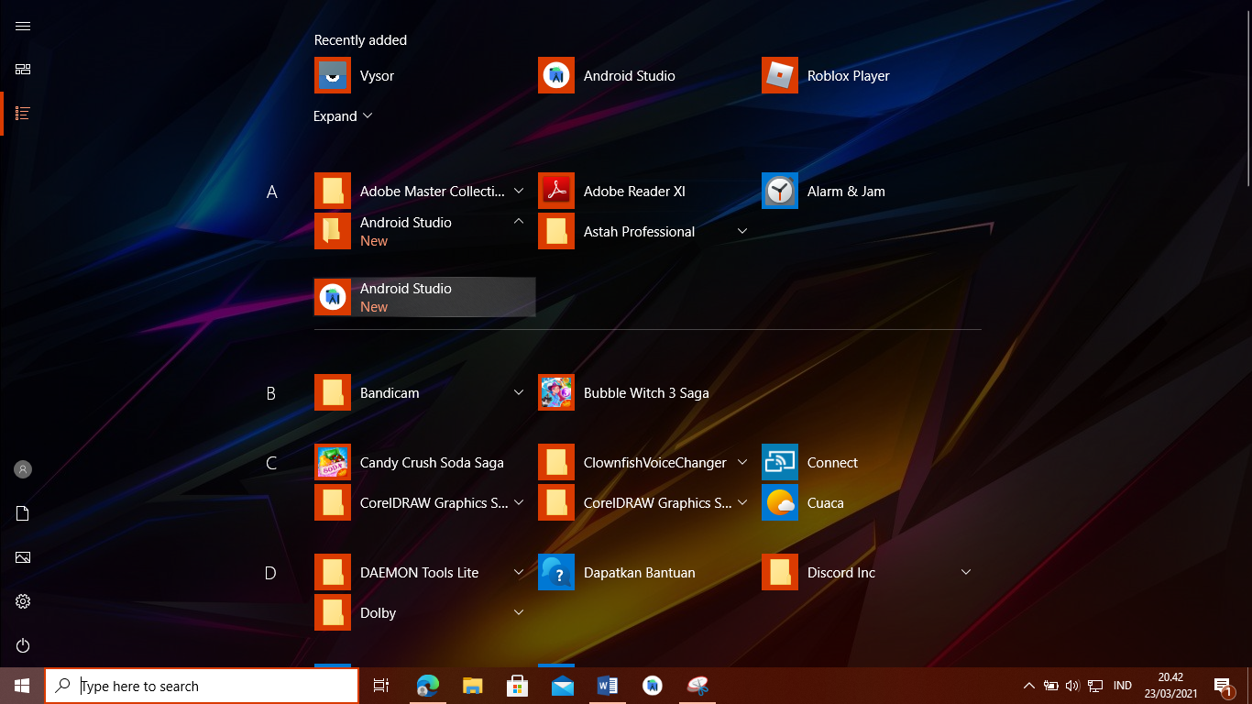Image resolution: width=1252 pixels, height=704 pixels.
Task: Click the letter B group header
Action: [271, 393]
